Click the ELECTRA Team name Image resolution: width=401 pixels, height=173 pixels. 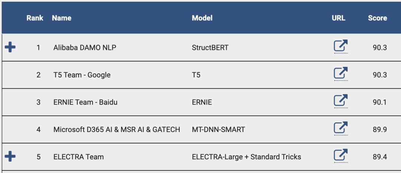(x=78, y=157)
